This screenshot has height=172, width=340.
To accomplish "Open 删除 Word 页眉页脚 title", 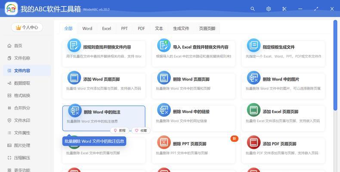I will [191, 79].
